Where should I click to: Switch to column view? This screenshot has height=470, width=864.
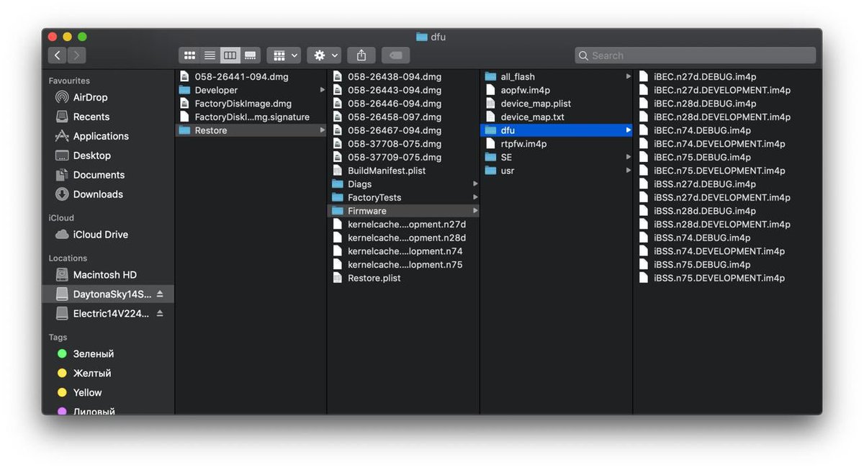tap(230, 55)
